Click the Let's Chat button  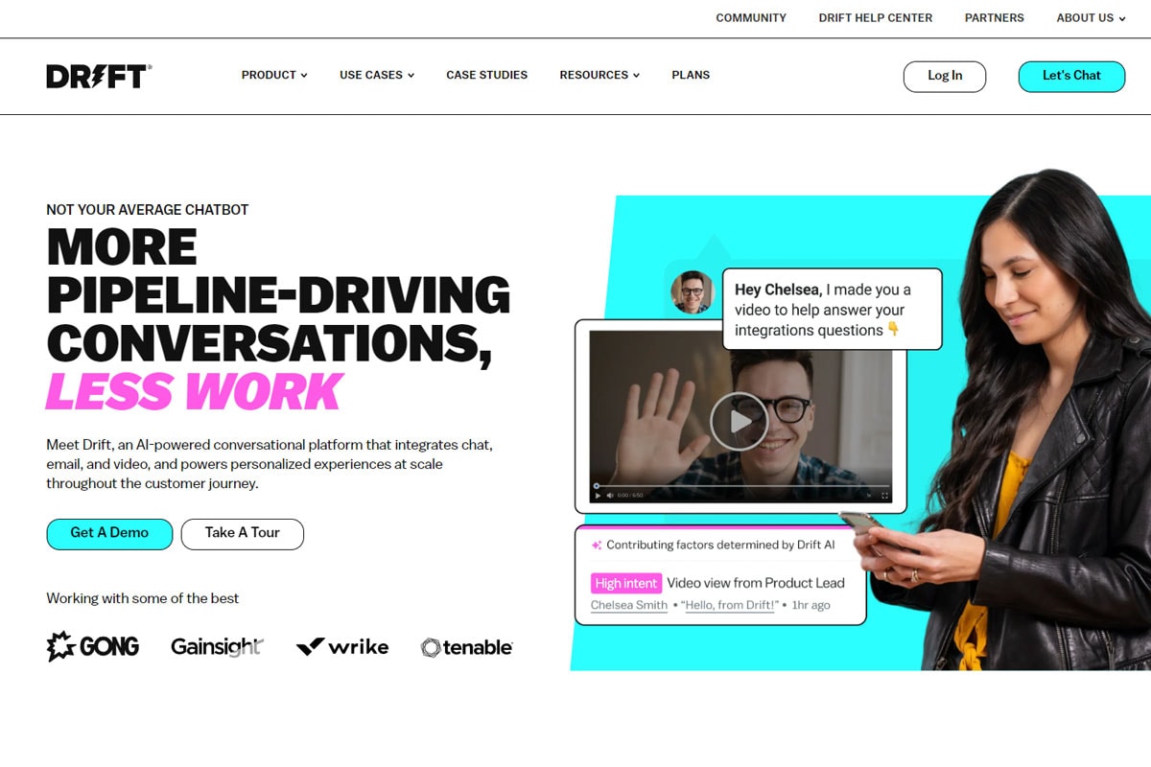[1071, 77]
